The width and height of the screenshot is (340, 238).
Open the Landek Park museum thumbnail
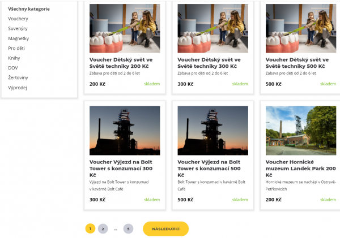click(301, 131)
